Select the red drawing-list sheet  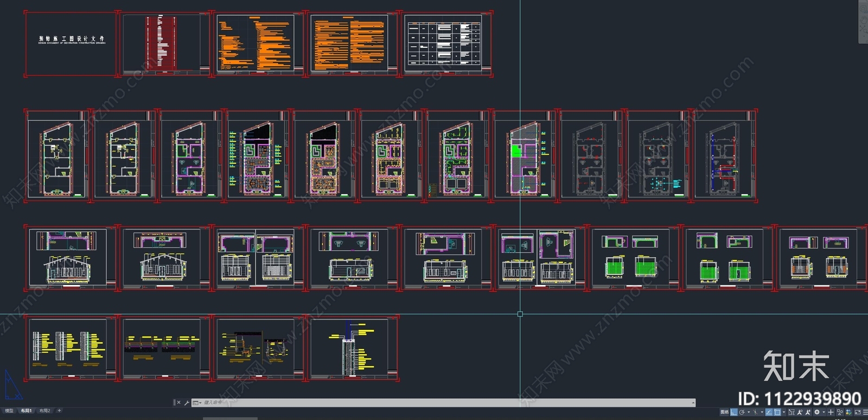[165, 44]
